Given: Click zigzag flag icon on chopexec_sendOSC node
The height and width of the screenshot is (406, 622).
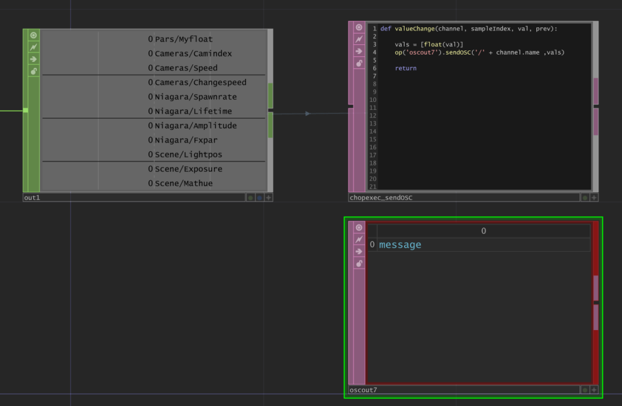Looking at the screenshot, I should tap(359, 39).
